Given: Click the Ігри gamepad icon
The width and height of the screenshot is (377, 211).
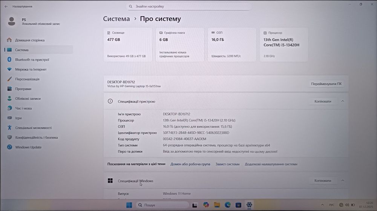Looking at the screenshot, I should (x=9, y=118).
